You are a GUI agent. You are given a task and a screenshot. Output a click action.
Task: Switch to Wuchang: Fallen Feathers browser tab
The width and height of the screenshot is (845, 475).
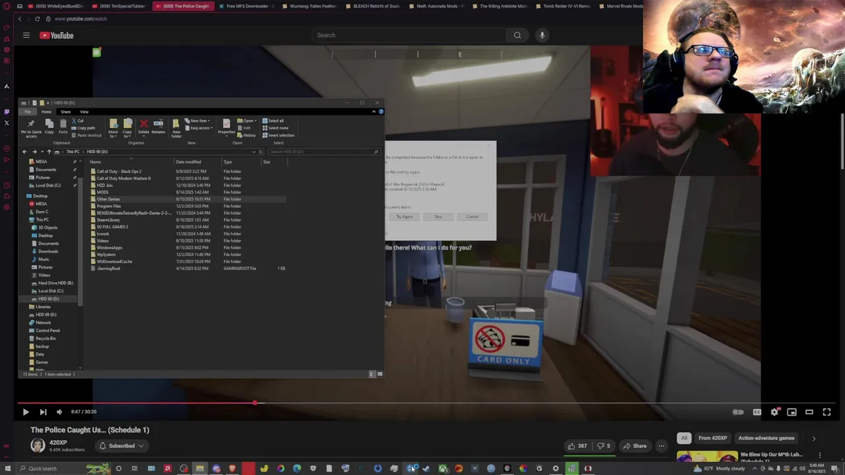309,6
